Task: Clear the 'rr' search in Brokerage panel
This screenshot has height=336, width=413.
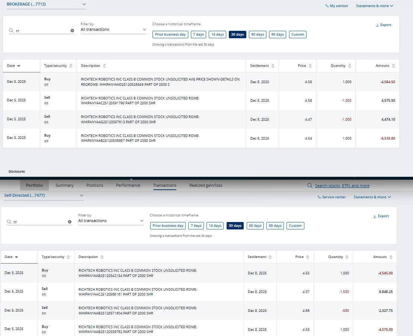Action: click(72, 31)
